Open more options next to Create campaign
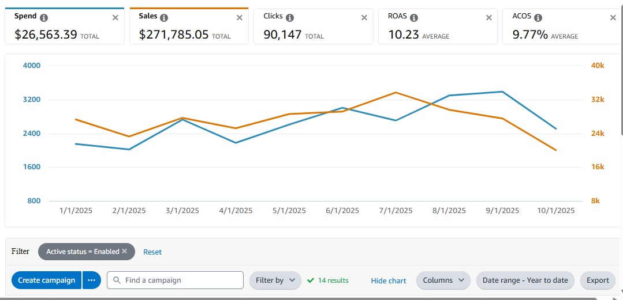 click(91, 280)
